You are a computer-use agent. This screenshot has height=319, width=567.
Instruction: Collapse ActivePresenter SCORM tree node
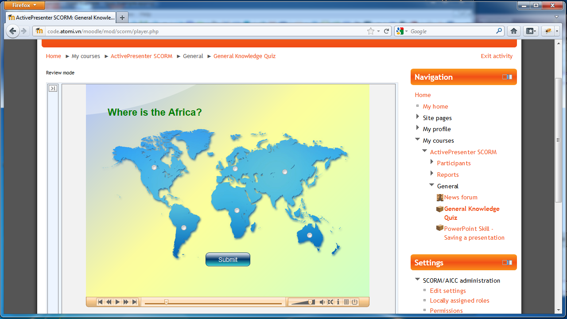click(x=425, y=151)
